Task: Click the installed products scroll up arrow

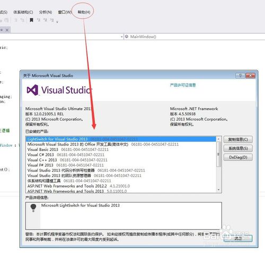Action: (218, 139)
